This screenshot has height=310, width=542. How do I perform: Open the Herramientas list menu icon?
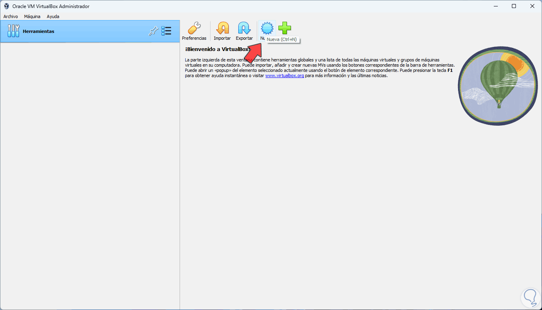(166, 31)
